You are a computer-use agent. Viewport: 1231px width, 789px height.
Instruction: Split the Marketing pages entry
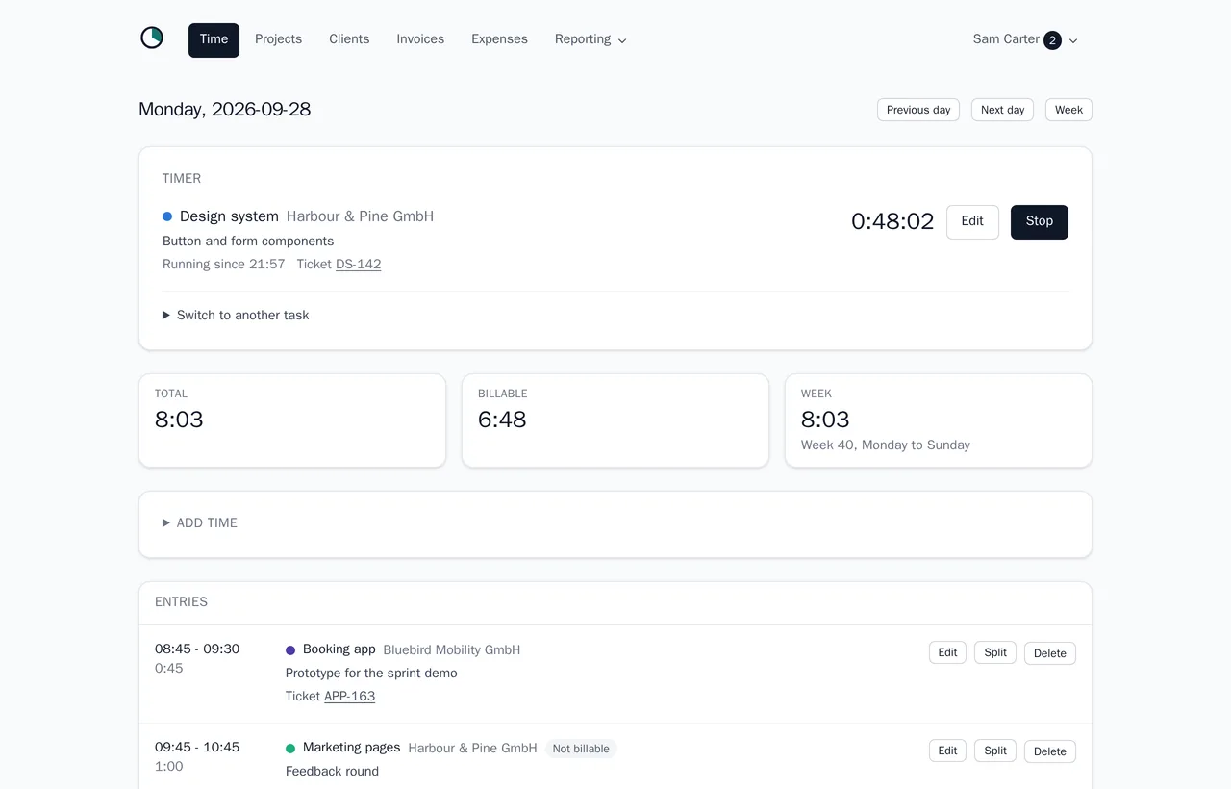click(995, 751)
